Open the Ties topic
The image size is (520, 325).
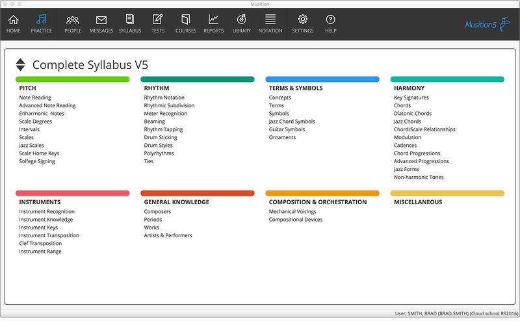[x=149, y=161]
